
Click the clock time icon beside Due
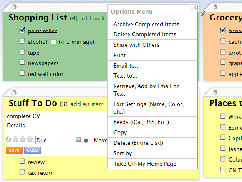click(x=86, y=141)
